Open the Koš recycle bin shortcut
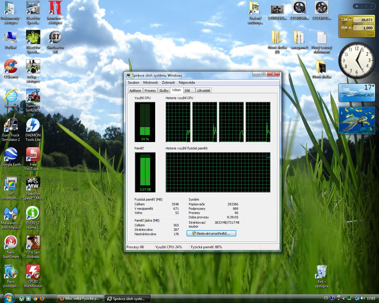Screen dimensions: 379x303 (322, 272)
